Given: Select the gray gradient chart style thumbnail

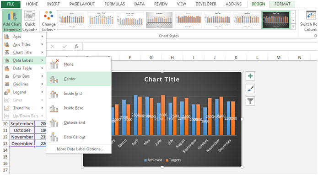Looking at the screenshot, I should point(159,20).
